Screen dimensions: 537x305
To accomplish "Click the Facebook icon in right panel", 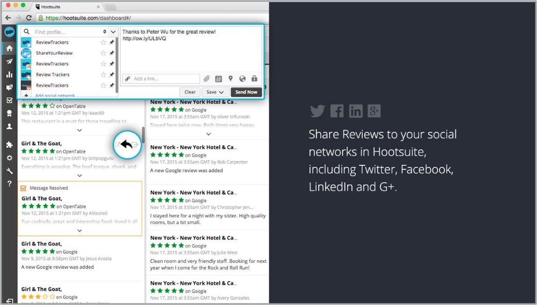I will pos(337,111).
